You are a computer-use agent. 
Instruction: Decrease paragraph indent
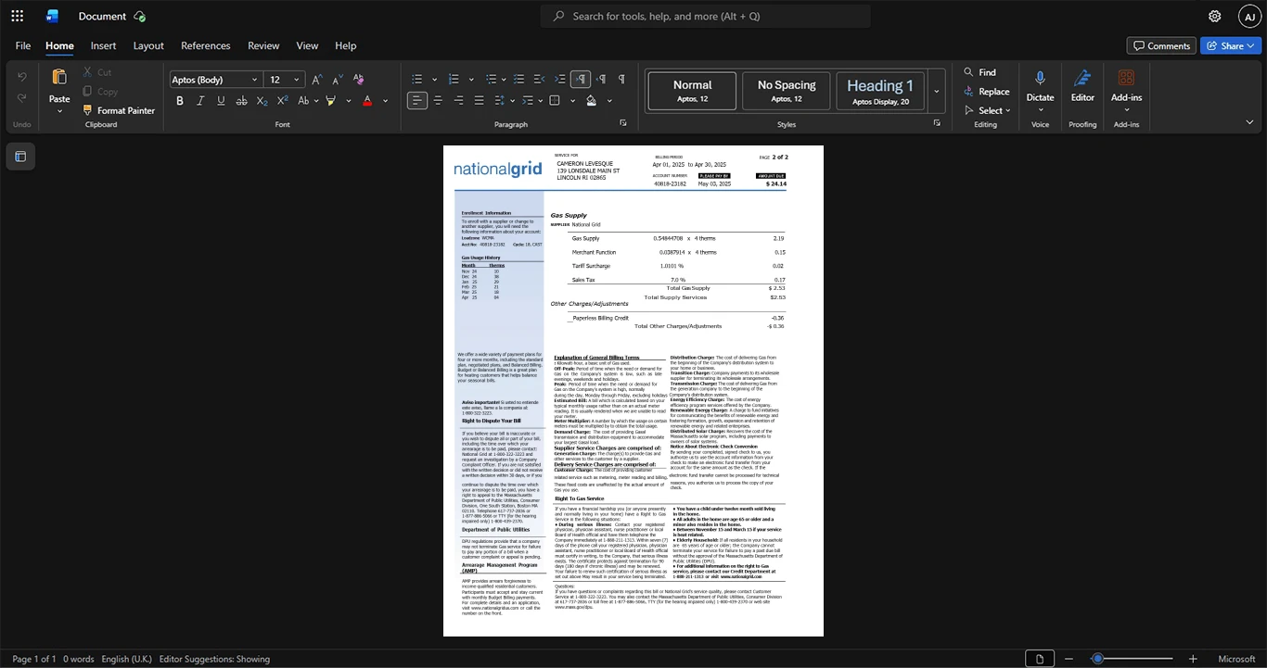tap(539, 80)
